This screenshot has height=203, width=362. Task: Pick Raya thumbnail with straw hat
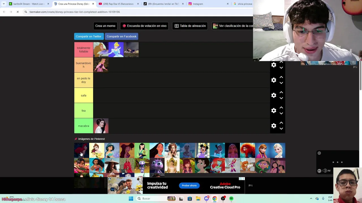(x=112, y=166)
